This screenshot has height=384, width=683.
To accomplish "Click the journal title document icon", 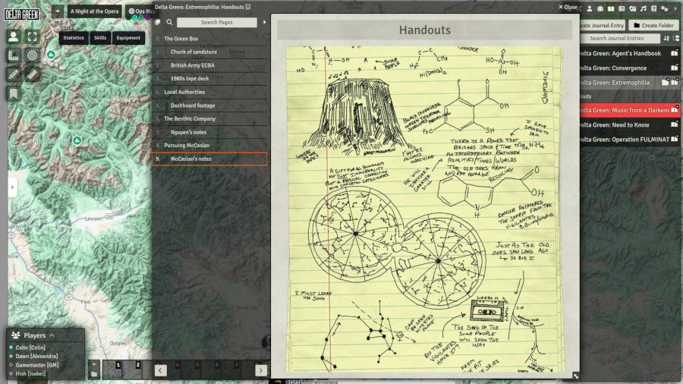I will pos(248,7).
